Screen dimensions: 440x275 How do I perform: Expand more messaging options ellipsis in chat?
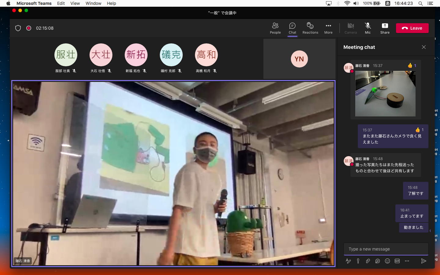[407, 261]
